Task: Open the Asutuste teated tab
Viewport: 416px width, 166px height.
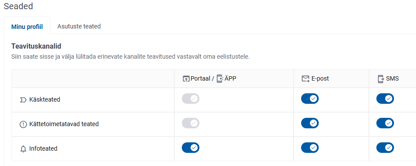Action: [79, 26]
